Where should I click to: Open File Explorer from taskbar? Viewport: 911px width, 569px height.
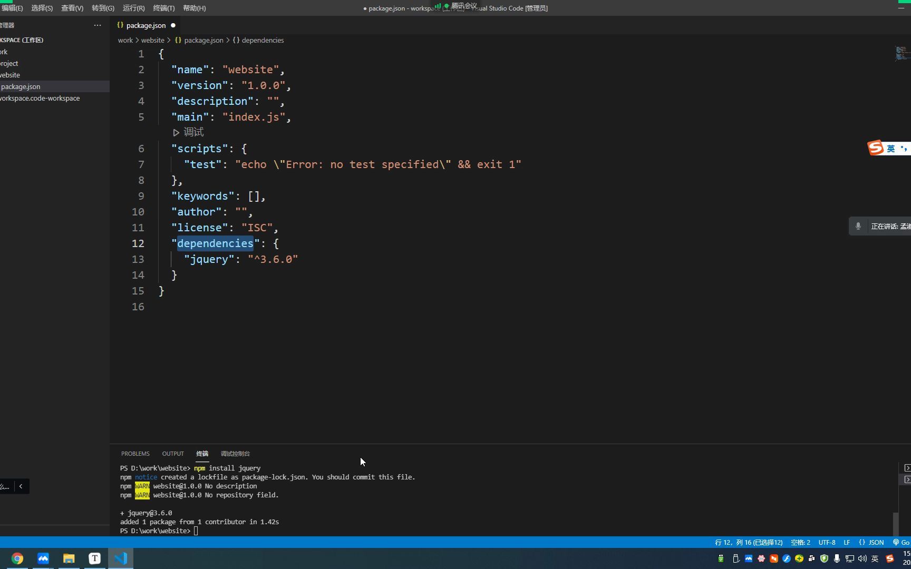click(69, 558)
